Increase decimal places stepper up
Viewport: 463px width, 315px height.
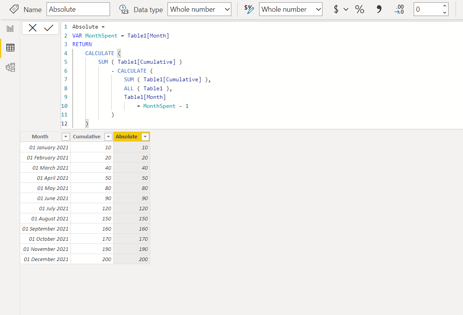(445, 6)
